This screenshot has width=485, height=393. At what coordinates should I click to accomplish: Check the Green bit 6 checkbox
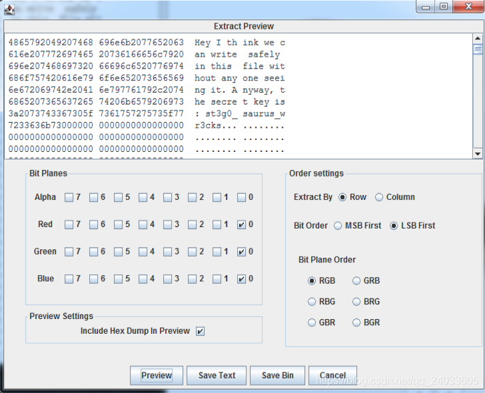coord(93,252)
